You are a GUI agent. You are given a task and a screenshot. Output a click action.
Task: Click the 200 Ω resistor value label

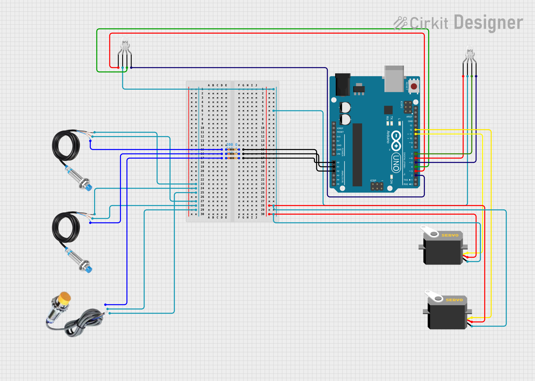point(232,145)
